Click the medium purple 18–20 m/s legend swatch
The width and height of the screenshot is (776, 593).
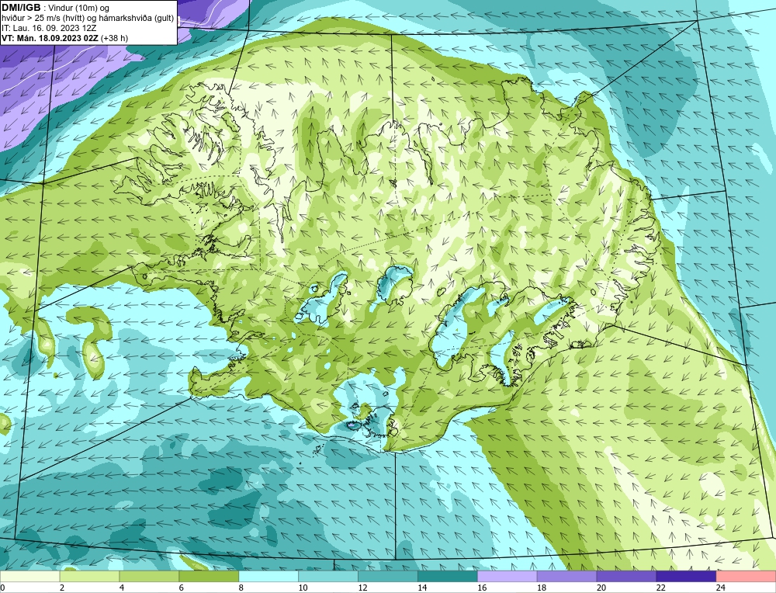(566, 576)
